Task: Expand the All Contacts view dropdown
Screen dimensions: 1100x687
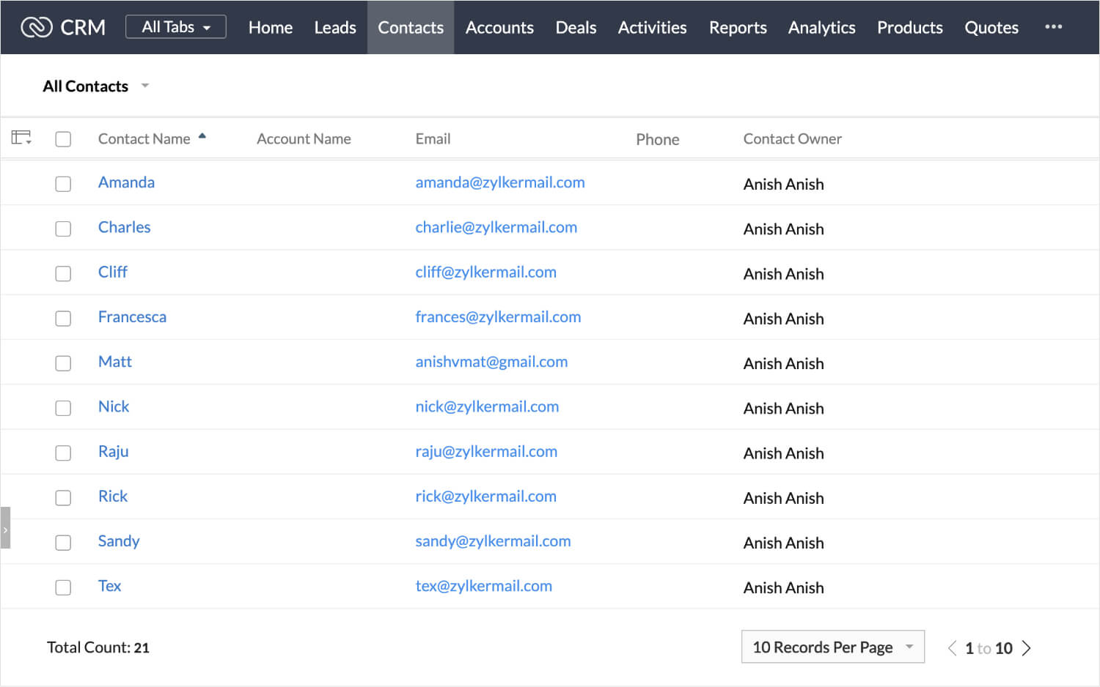Action: (144, 86)
